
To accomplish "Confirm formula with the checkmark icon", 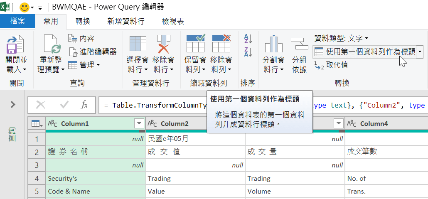I will (64, 105).
